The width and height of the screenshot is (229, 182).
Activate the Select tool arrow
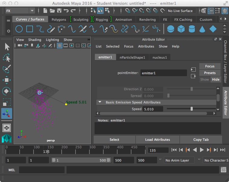(x=7, y=47)
